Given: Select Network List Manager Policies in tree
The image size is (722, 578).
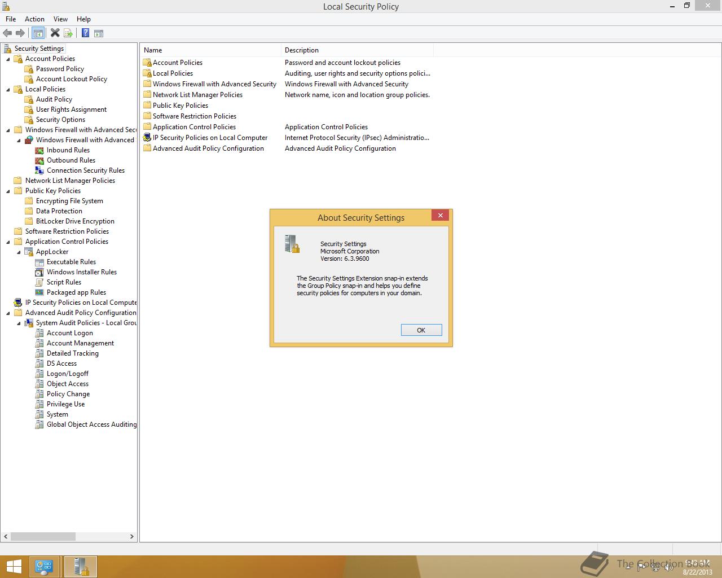Looking at the screenshot, I should pos(70,181).
